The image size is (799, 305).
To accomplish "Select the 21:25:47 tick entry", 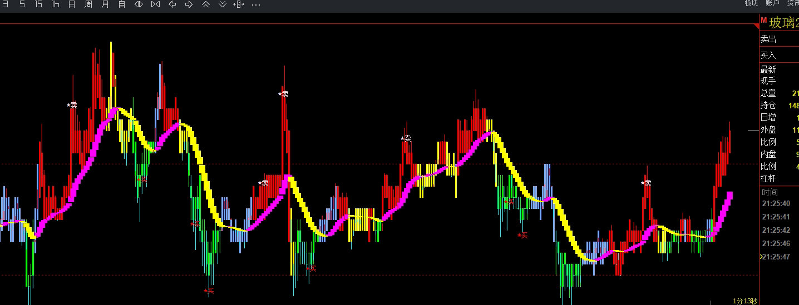I will (x=778, y=257).
